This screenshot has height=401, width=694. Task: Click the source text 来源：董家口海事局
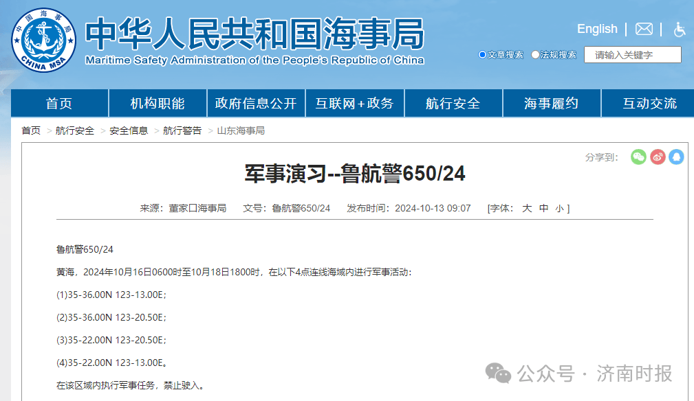coord(183,208)
